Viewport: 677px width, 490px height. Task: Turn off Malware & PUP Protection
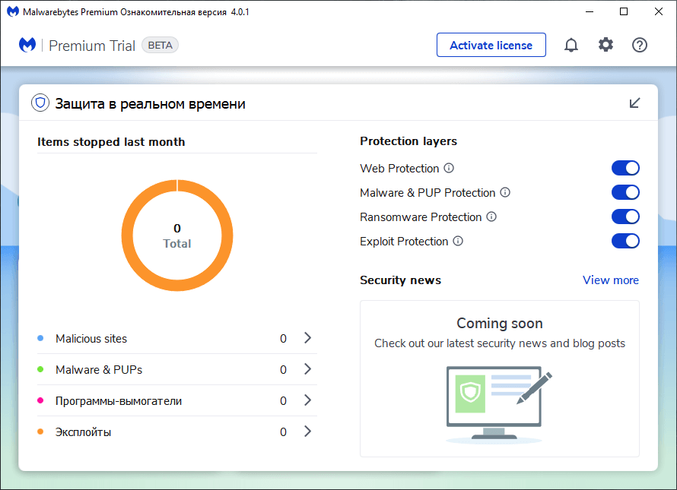[625, 192]
